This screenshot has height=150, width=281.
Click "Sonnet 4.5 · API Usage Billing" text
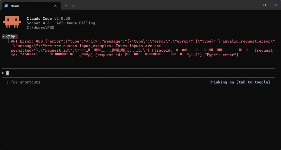click(x=61, y=23)
